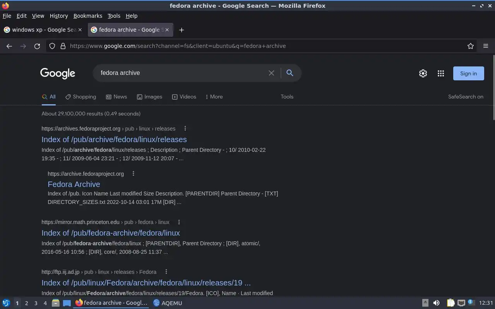Screen dimensions: 495x309
Task: Reload the current page
Action: point(37,46)
